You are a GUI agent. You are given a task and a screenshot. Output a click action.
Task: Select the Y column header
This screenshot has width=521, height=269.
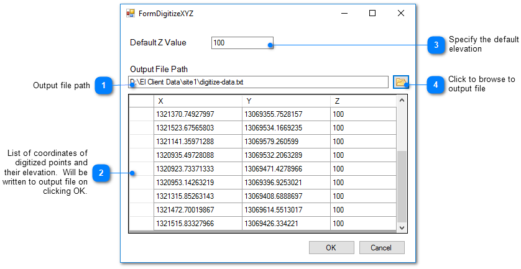[286, 101]
